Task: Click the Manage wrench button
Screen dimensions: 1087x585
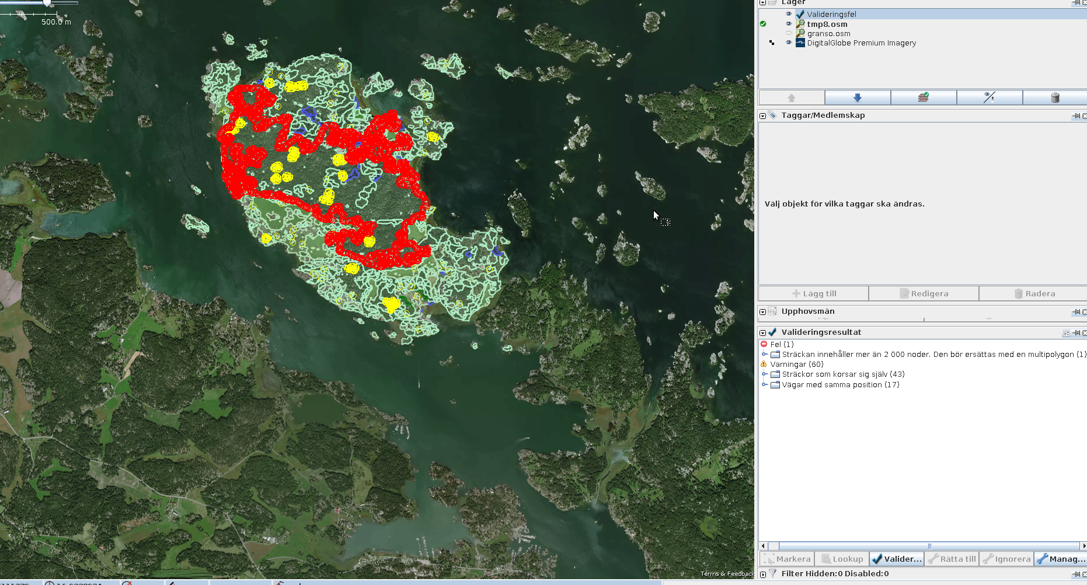Action: [1060, 559]
